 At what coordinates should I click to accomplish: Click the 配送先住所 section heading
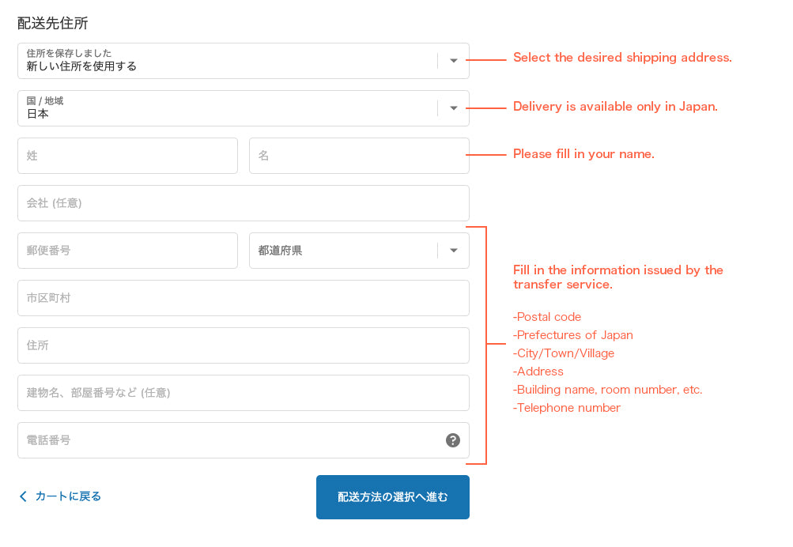[x=53, y=23]
